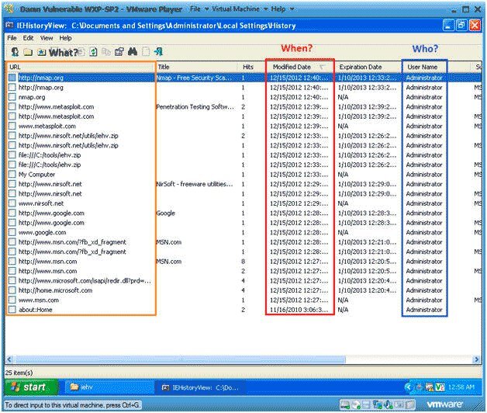Select the 'www.google.com' URL row

click(x=42, y=232)
